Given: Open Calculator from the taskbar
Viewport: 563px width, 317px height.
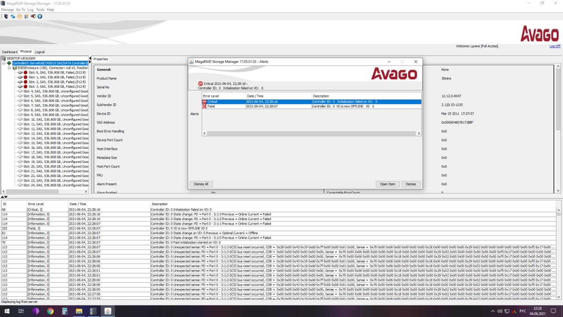Looking at the screenshot, I should 65,311.
